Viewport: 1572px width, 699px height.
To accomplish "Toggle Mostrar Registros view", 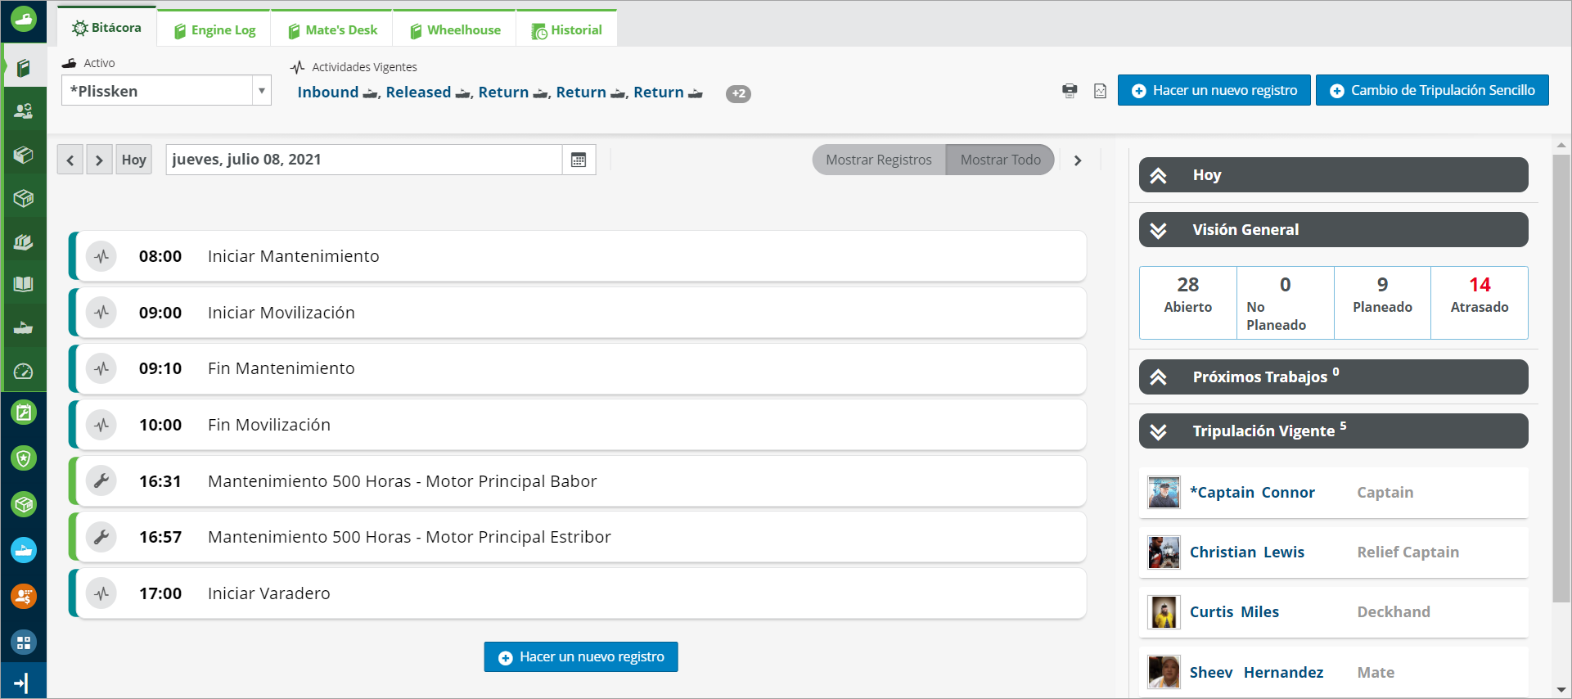I will pyautogui.click(x=878, y=160).
